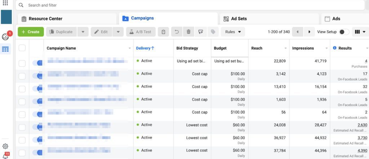This screenshot has width=369, height=159.
Task: Click the clipboard paste icon in toolbar
Action: (x=163, y=32)
